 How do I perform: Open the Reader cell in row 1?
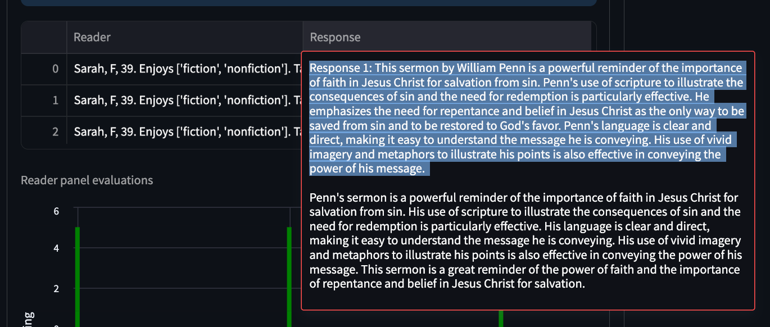(x=184, y=101)
